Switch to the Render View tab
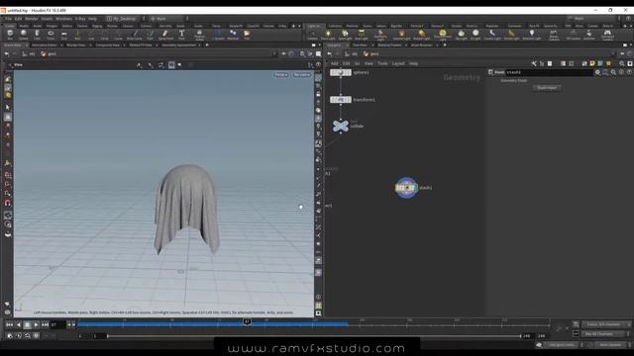The width and height of the screenshot is (634, 356). coord(76,45)
